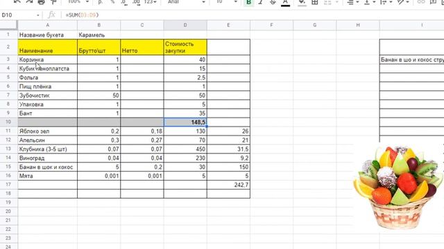This screenshot has width=444, height=249.
Task: Format as currency with р. button
Action: [x=100, y=1]
